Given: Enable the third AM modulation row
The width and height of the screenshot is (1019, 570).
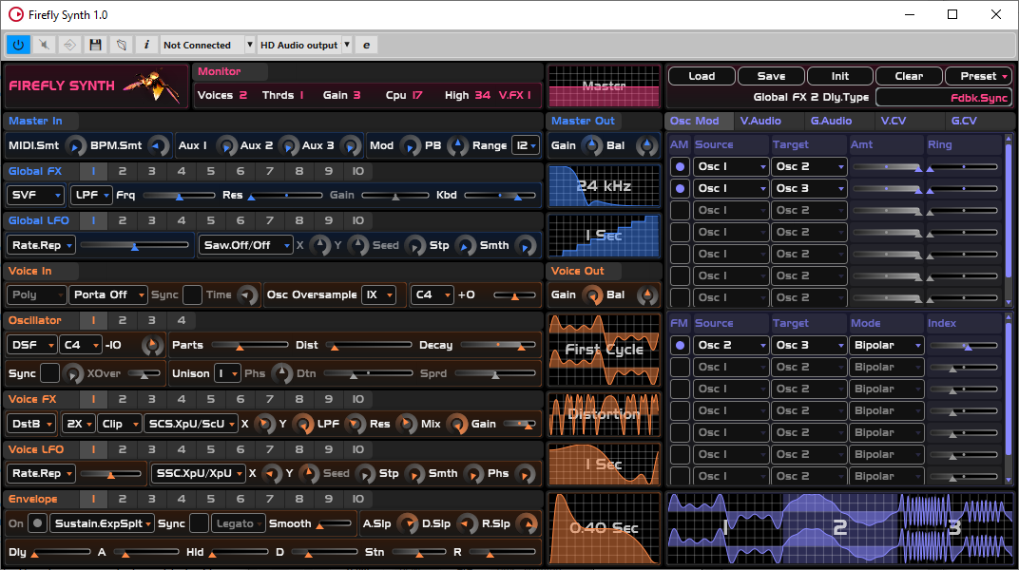Looking at the screenshot, I should click(680, 210).
